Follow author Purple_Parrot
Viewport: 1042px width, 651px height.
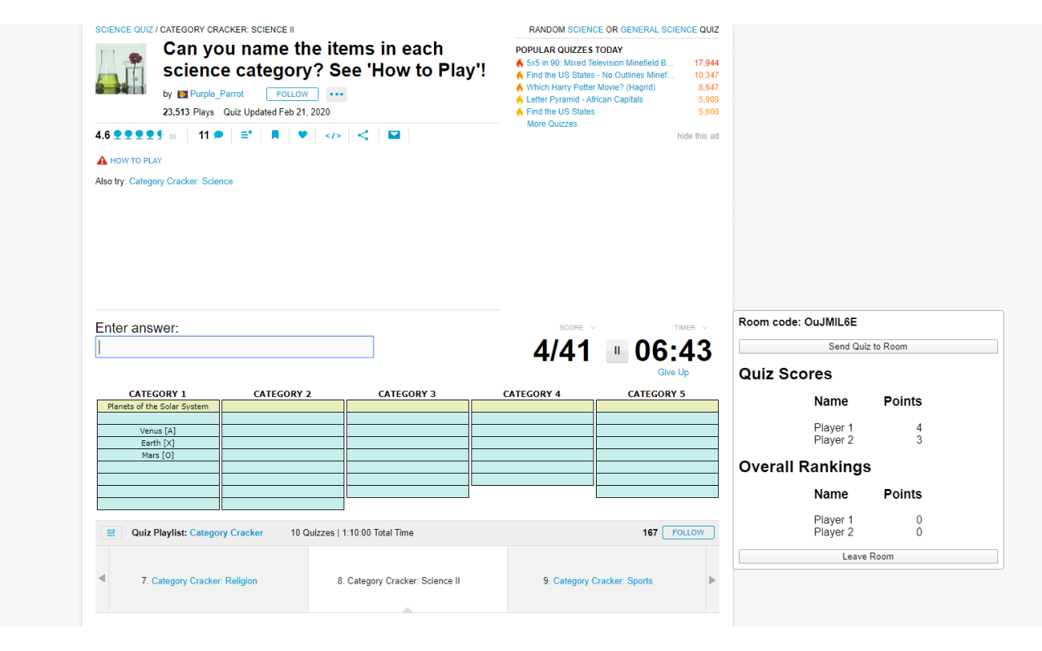tap(292, 94)
